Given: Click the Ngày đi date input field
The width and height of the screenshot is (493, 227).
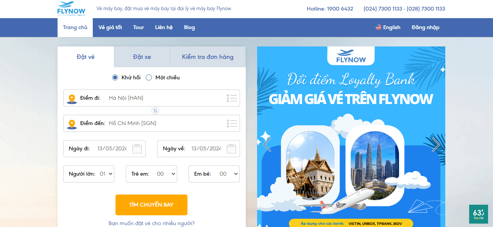Looking at the screenshot, I should pyautogui.click(x=112, y=148).
